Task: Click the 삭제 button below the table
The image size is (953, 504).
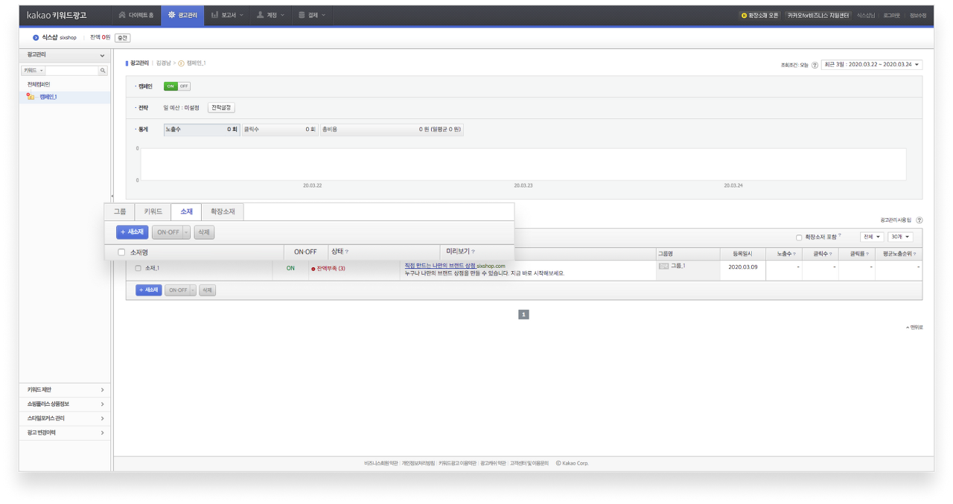Action: point(207,290)
